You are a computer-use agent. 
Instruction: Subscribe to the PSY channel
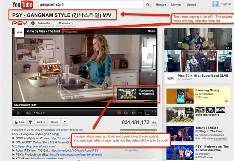point(41,23)
